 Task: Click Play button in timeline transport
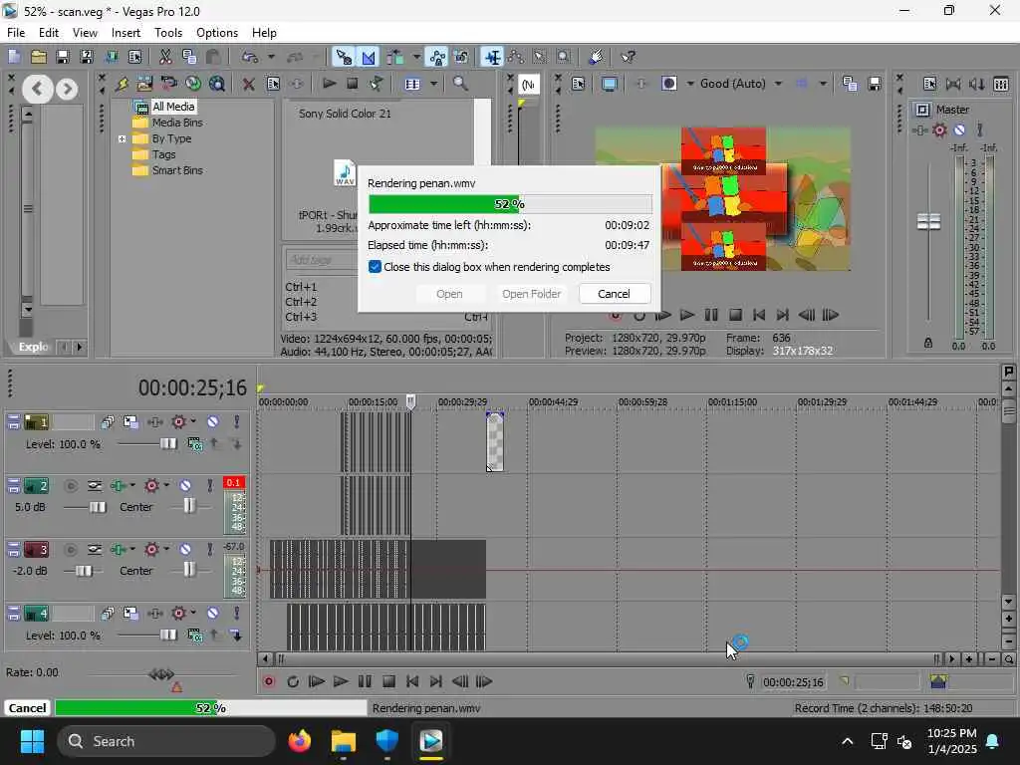point(340,681)
